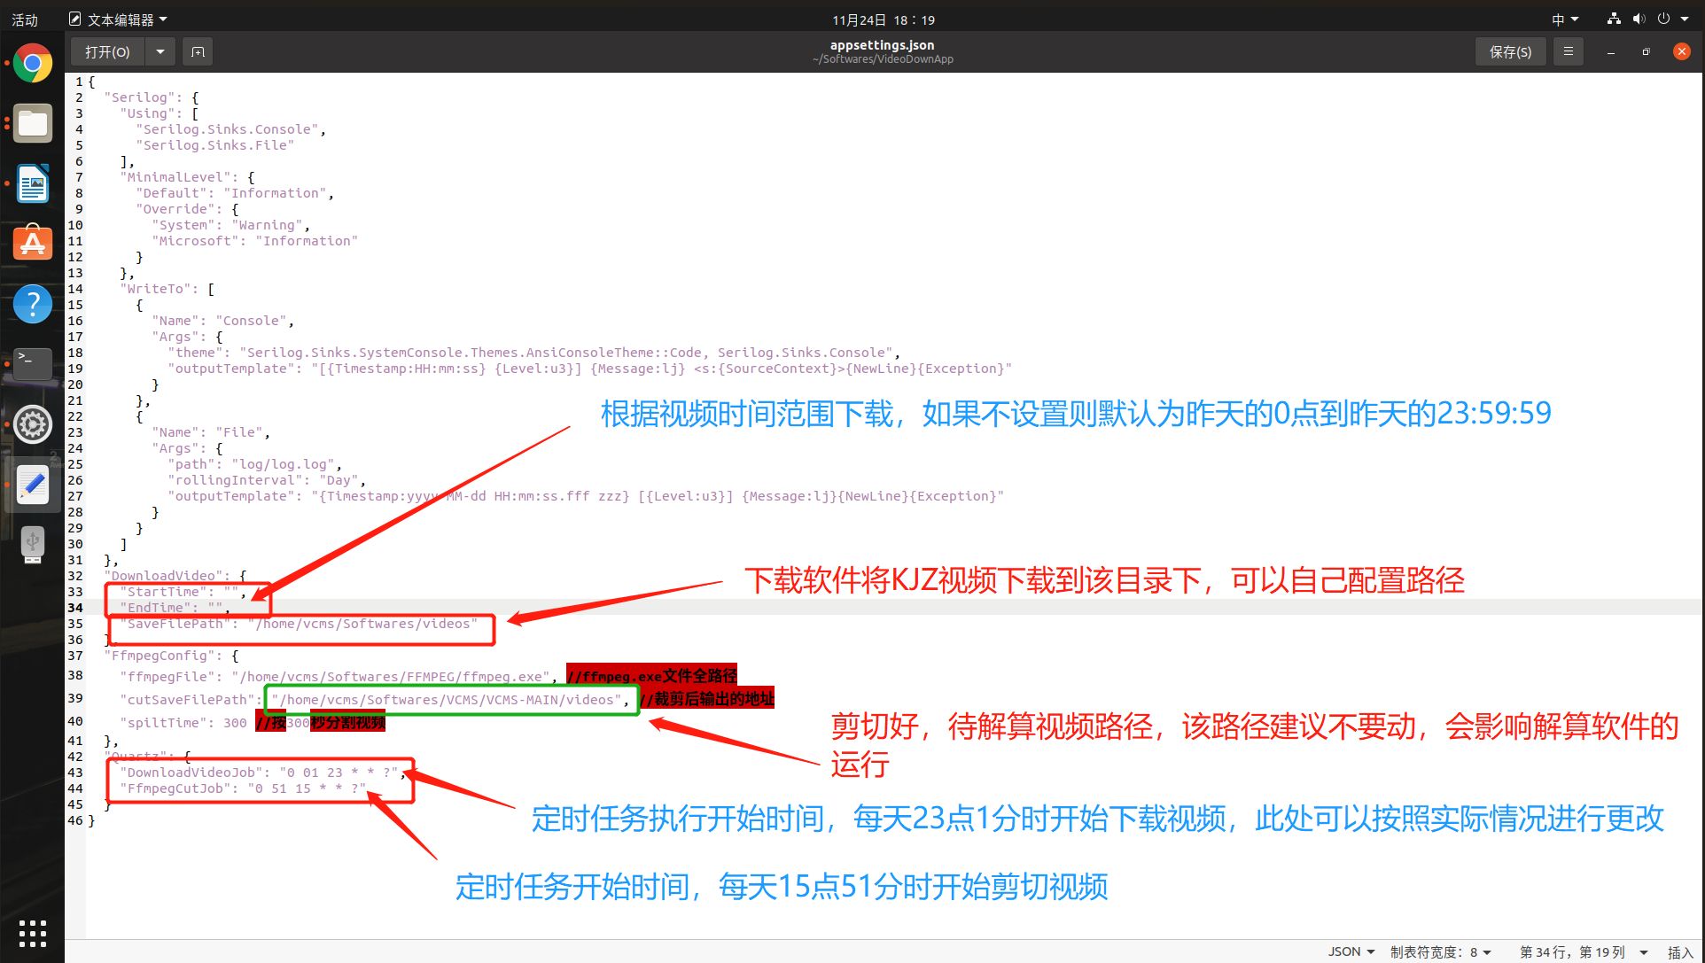Viewport: 1705px width, 963px height.
Task: Click the USB drive icon in the dock
Action: click(x=33, y=545)
